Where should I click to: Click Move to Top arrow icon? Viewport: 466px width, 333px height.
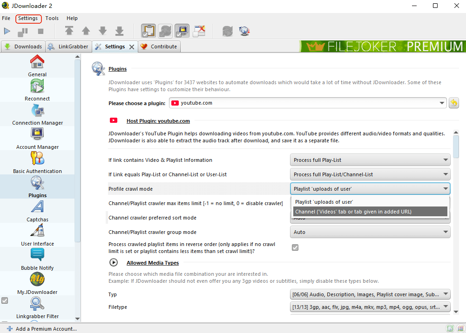click(x=69, y=31)
